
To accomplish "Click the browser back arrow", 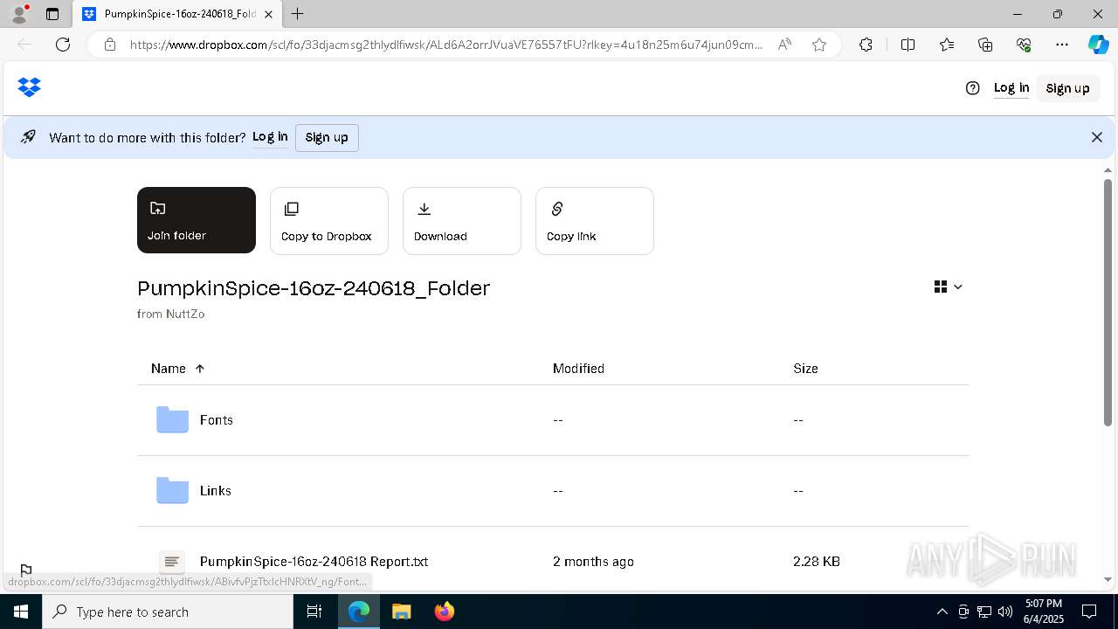I will coord(24,45).
